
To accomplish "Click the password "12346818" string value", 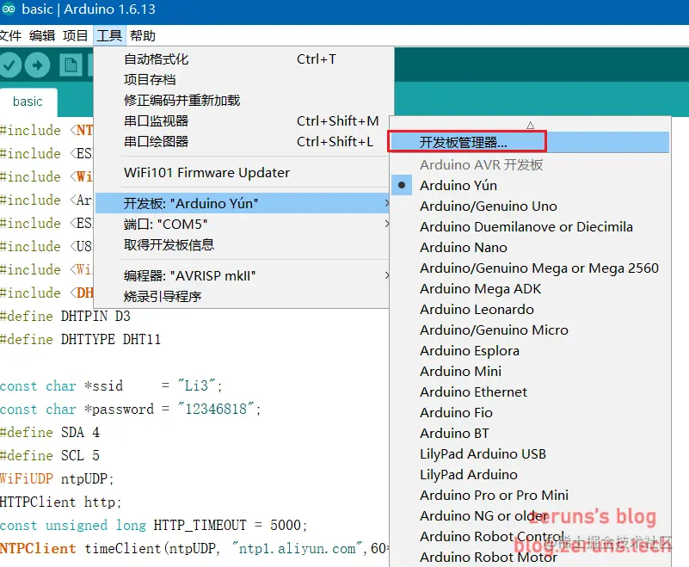I will point(216,410).
